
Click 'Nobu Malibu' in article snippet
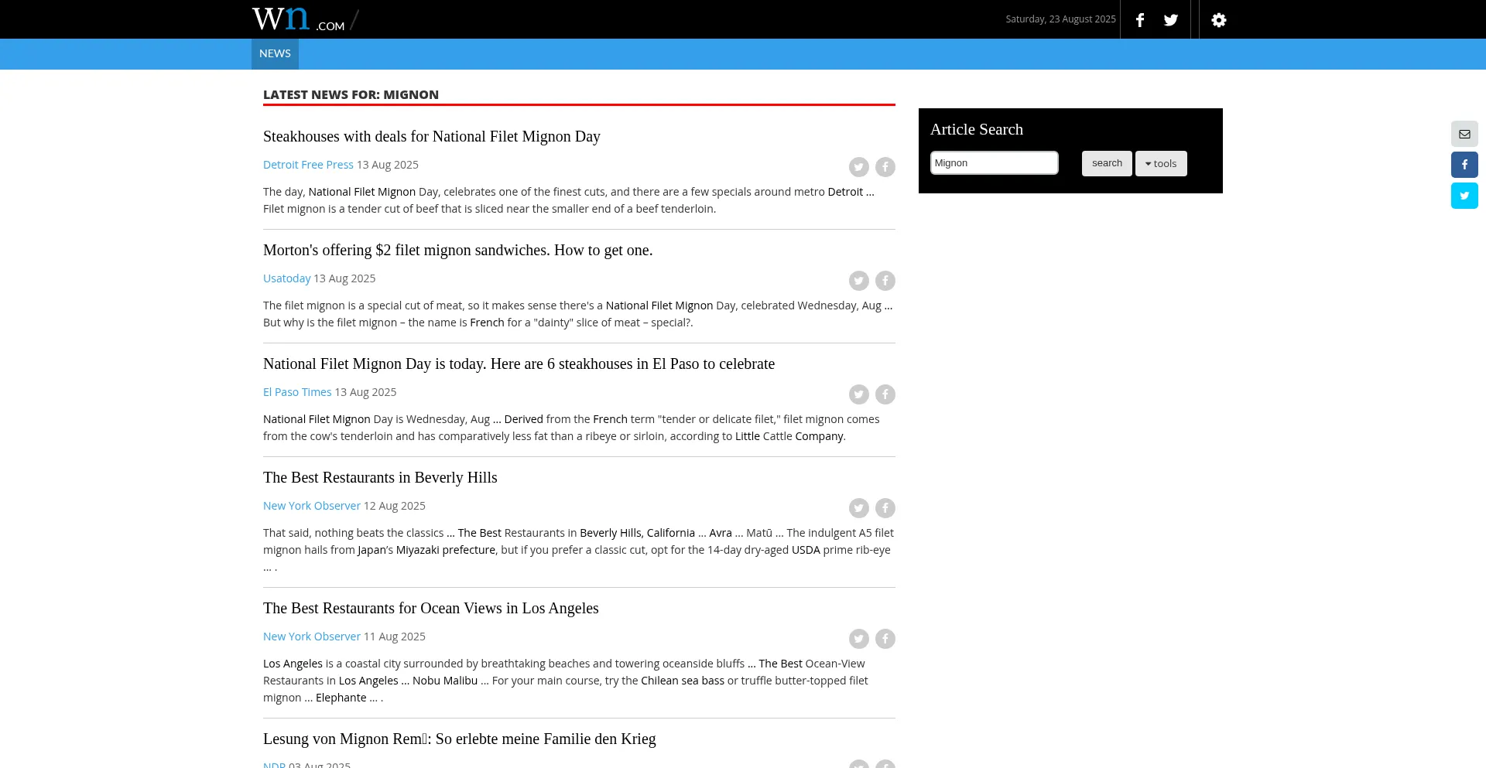(445, 681)
